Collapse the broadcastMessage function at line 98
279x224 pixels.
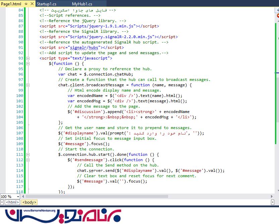click(x=27, y=85)
